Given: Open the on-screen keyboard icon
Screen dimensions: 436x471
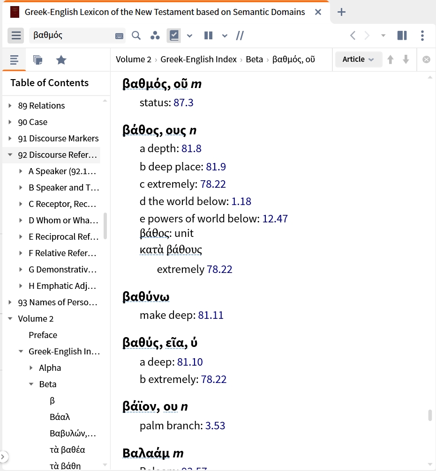Looking at the screenshot, I should 119,36.
